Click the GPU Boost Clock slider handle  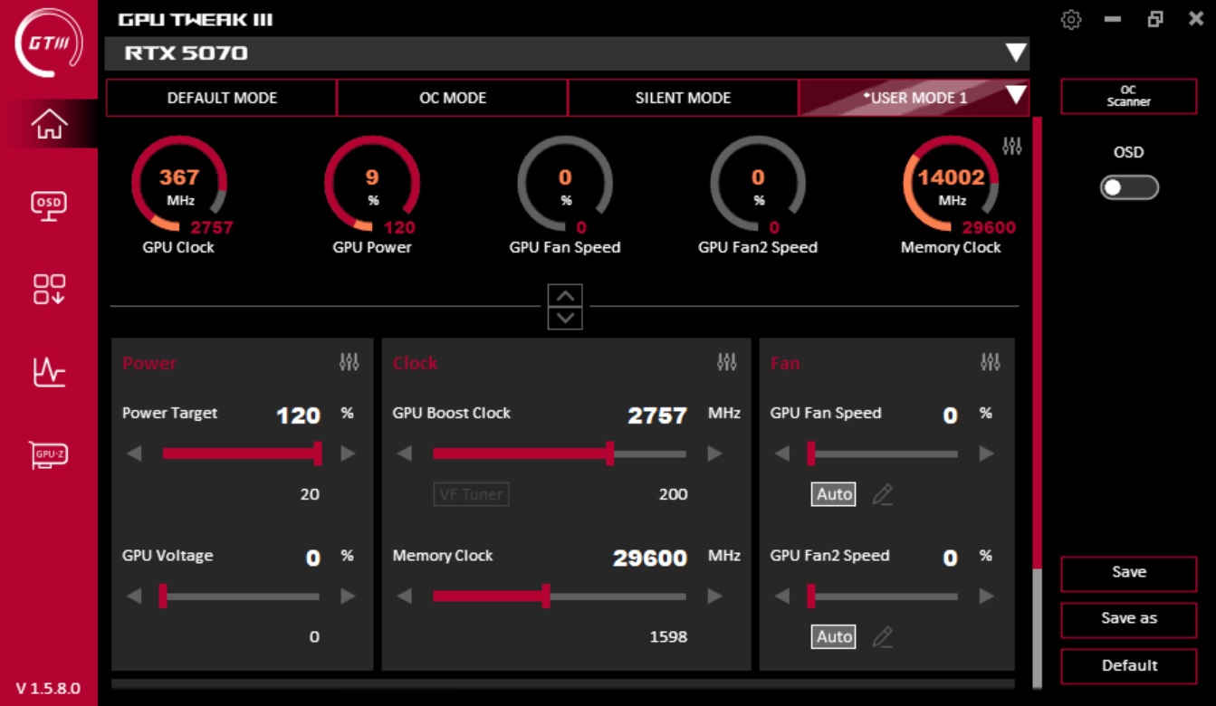click(609, 453)
